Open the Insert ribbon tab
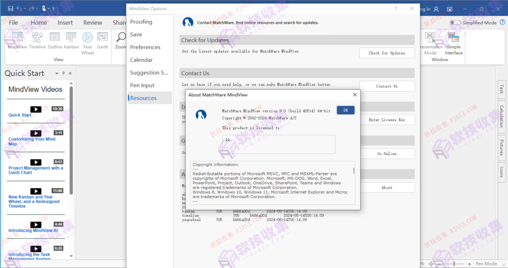Screen dimensions: 508x268 click(x=65, y=23)
